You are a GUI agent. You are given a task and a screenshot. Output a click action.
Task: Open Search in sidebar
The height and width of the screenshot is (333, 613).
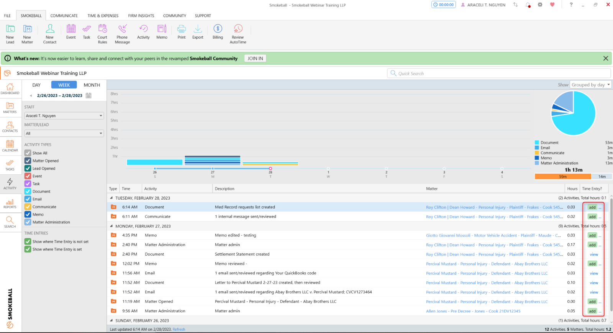click(10, 222)
